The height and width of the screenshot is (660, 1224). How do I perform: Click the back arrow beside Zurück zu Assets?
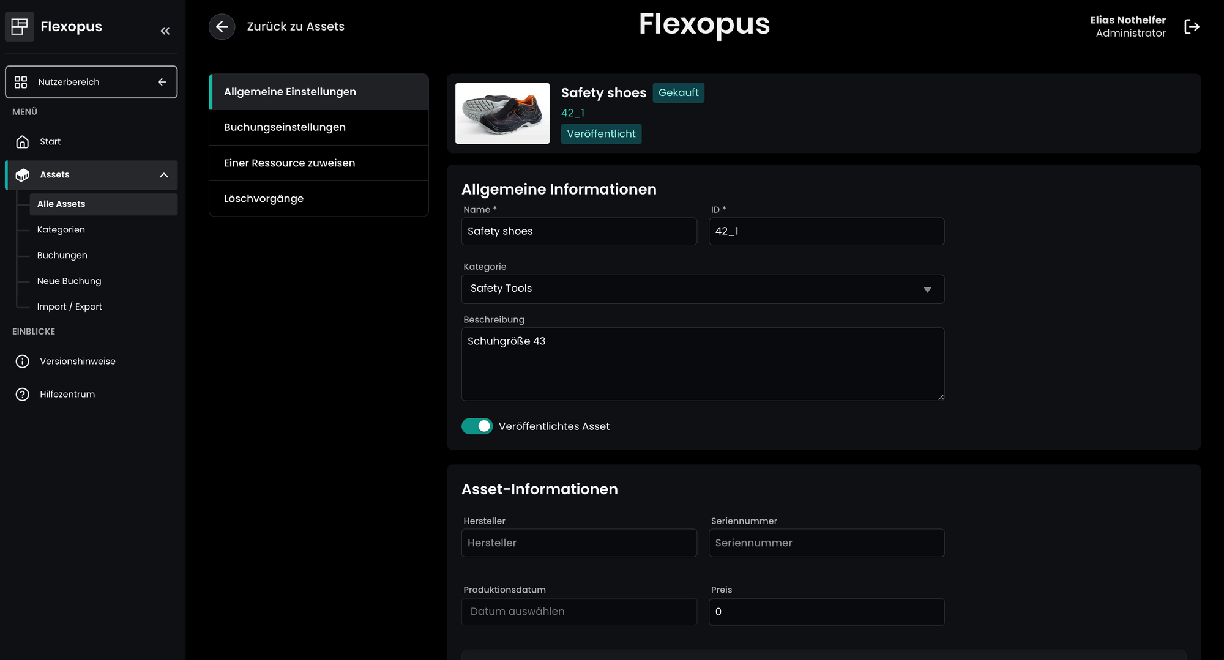[x=222, y=27]
